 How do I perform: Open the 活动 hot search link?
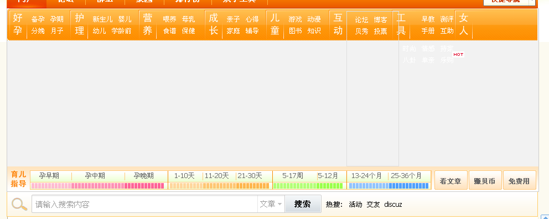355,204
